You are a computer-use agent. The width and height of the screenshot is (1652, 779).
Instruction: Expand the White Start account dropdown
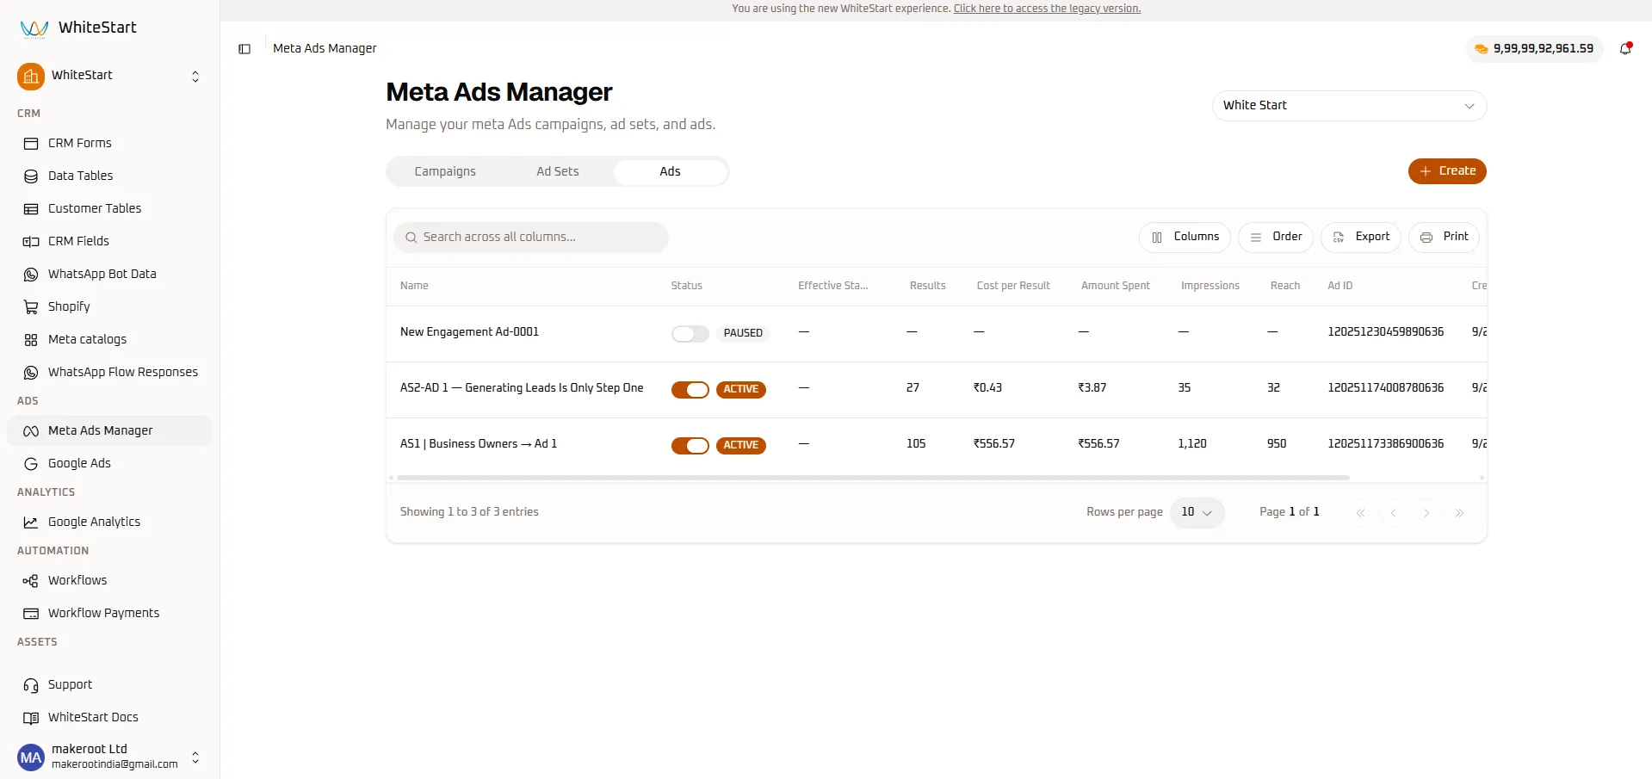click(x=1349, y=106)
